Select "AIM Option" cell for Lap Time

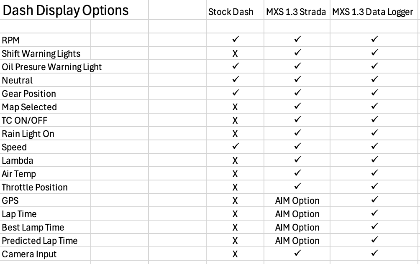tap(297, 214)
